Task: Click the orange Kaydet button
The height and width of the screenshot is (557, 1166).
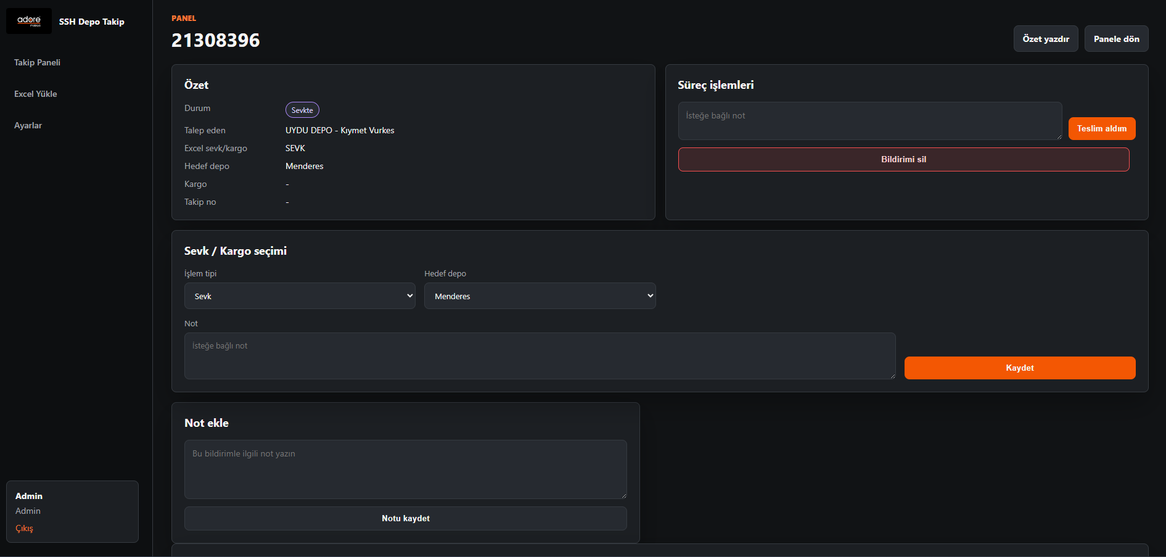Action: click(1020, 368)
